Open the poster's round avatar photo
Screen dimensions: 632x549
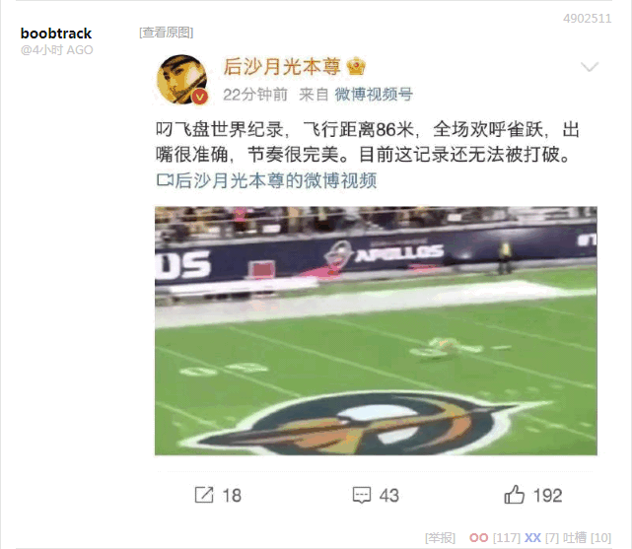(181, 80)
